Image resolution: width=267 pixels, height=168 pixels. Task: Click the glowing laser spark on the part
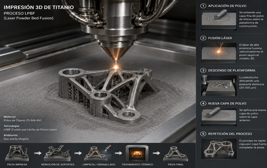point(116,67)
